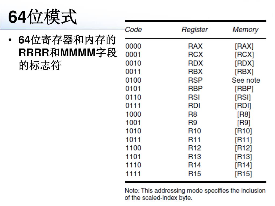Select memory cell "[R12]"
The height and width of the screenshot is (206, 275).
pyautogui.click(x=243, y=148)
